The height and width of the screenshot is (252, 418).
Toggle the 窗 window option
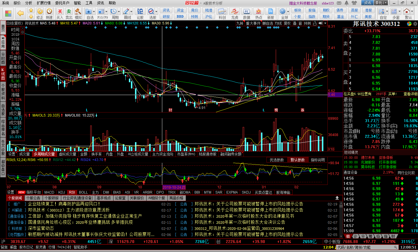point(300,23)
